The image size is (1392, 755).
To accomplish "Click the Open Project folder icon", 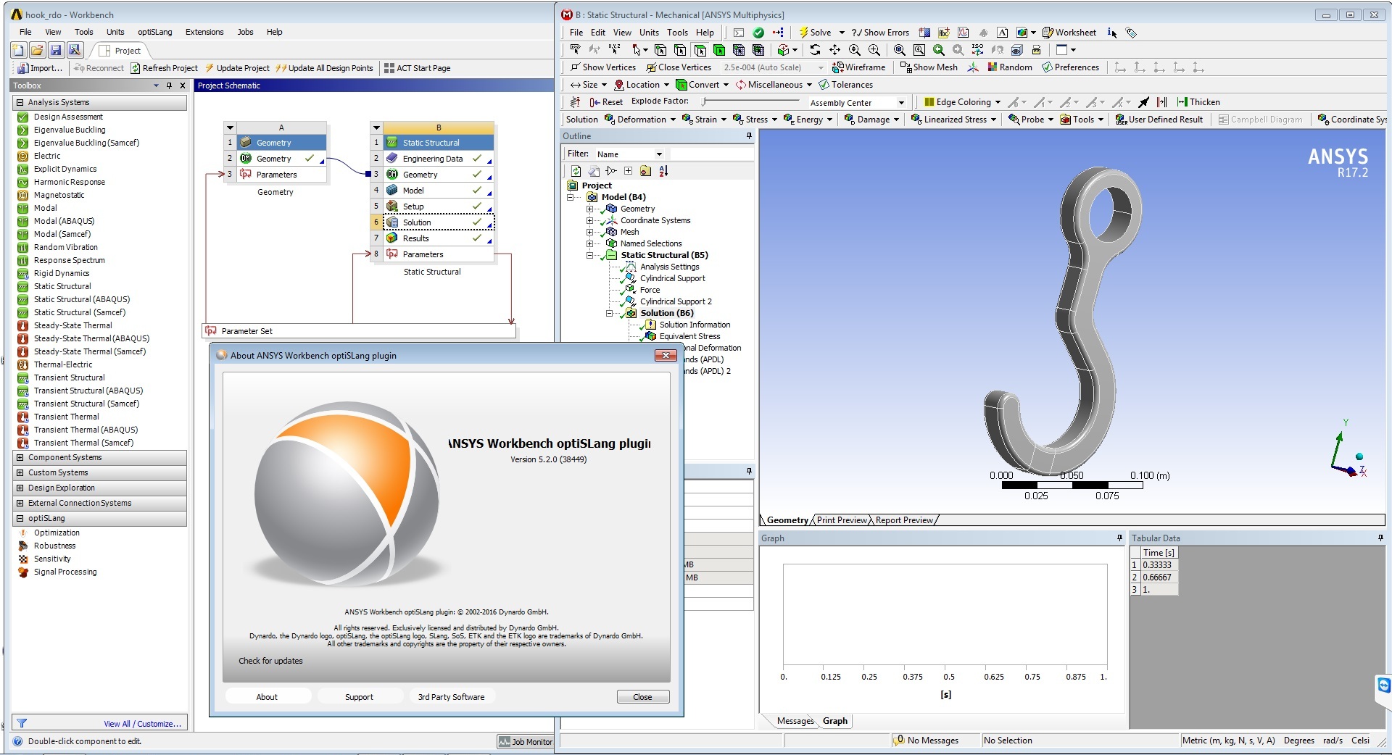I will point(37,50).
